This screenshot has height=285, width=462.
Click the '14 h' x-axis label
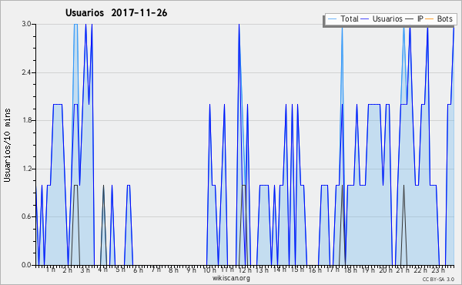pyautogui.click(x=280, y=270)
